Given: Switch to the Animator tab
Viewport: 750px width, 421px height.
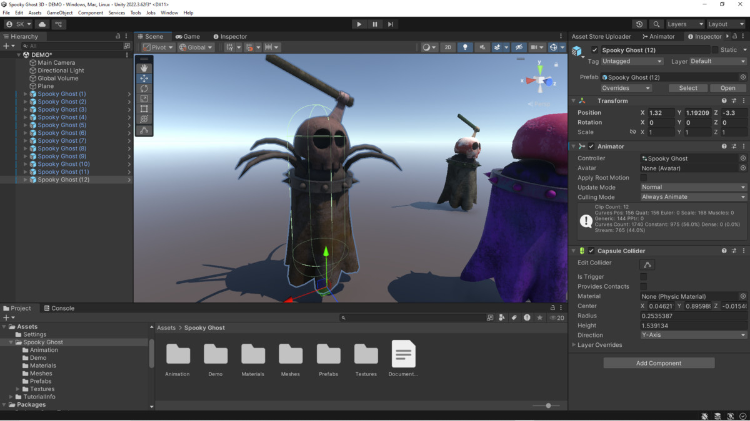Looking at the screenshot, I should coord(658,36).
